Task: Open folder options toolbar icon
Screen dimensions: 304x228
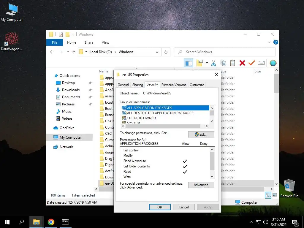Action: point(199,63)
